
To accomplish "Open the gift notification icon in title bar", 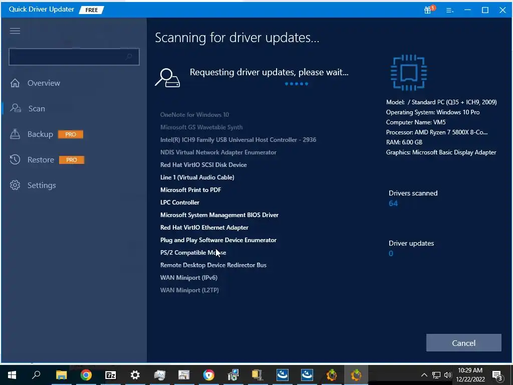I will (x=429, y=10).
